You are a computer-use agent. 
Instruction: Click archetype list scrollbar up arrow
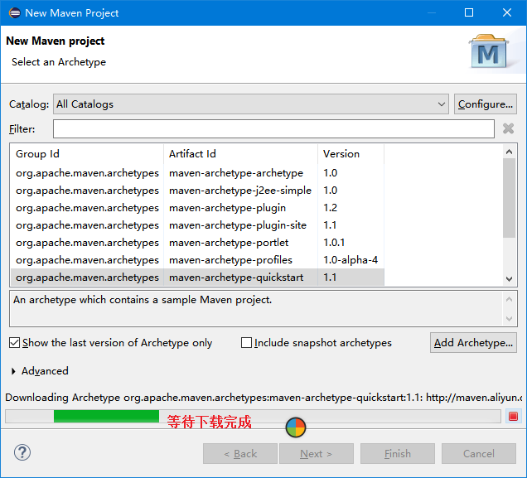tap(510, 152)
